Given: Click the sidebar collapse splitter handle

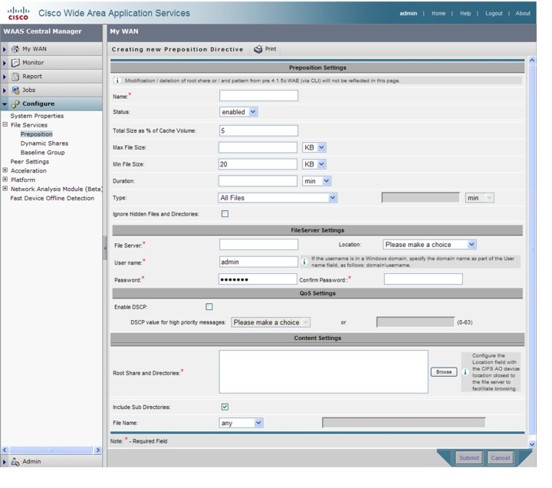Looking at the screenshot, I should coord(104,248).
